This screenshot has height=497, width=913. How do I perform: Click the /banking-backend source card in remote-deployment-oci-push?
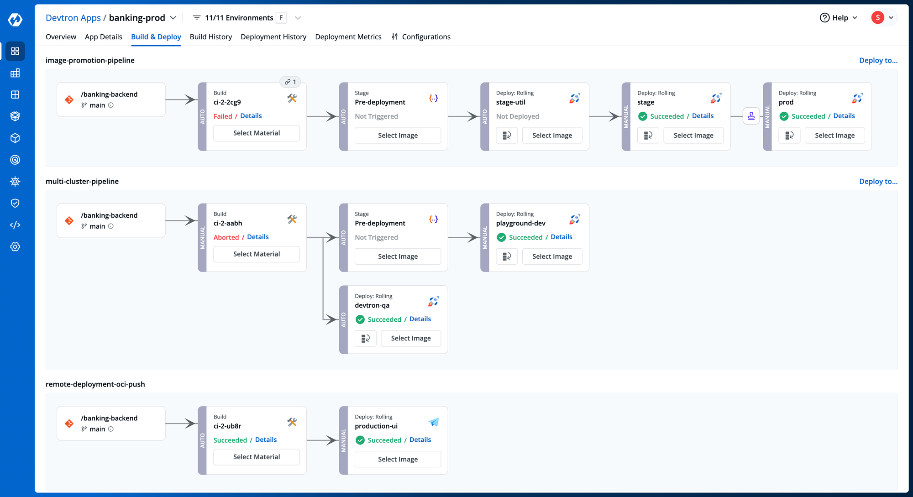click(111, 424)
